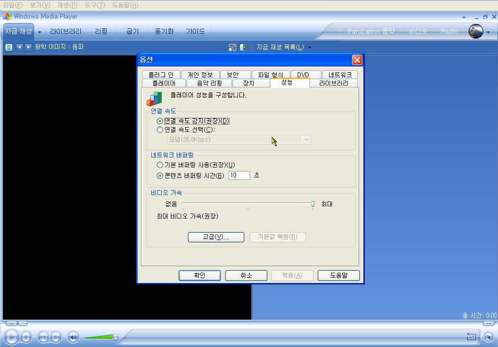Viewport: 498px width, 347px height.
Task: Click the performance chart icon in the options dialog
Action: click(x=154, y=99)
